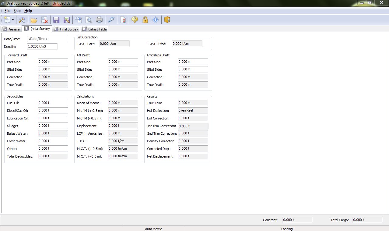389x231 pixels.
Task: Open Print Preview
Action: click(x=89, y=20)
